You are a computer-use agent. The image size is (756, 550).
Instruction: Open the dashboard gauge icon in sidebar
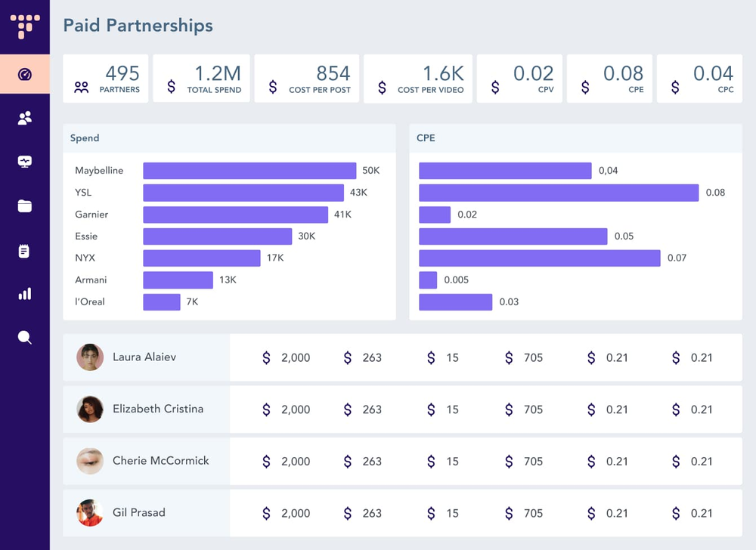coord(25,74)
